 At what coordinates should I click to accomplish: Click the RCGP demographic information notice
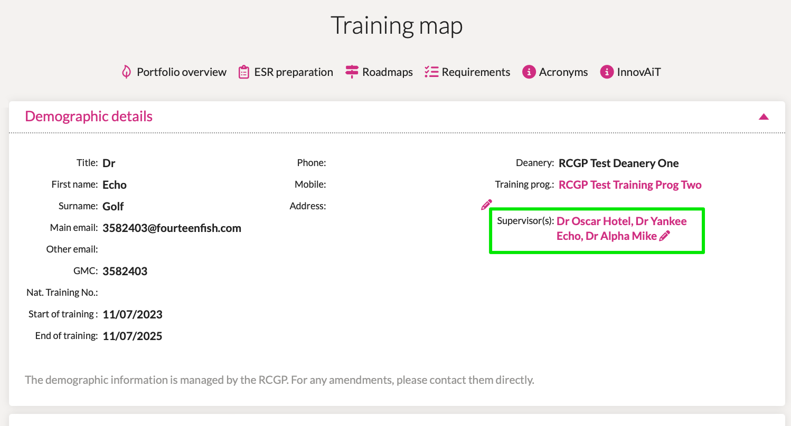pyautogui.click(x=279, y=380)
